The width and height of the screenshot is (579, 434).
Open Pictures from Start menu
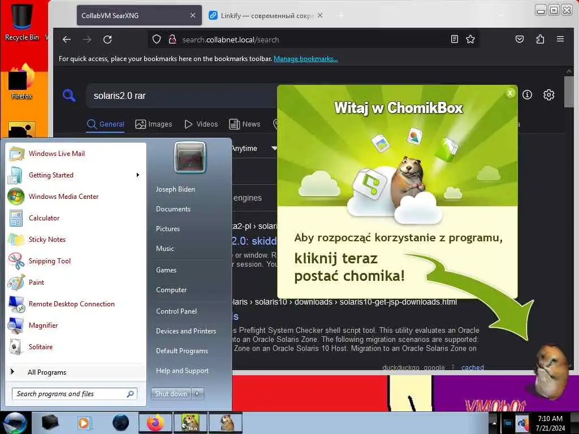point(167,229)
